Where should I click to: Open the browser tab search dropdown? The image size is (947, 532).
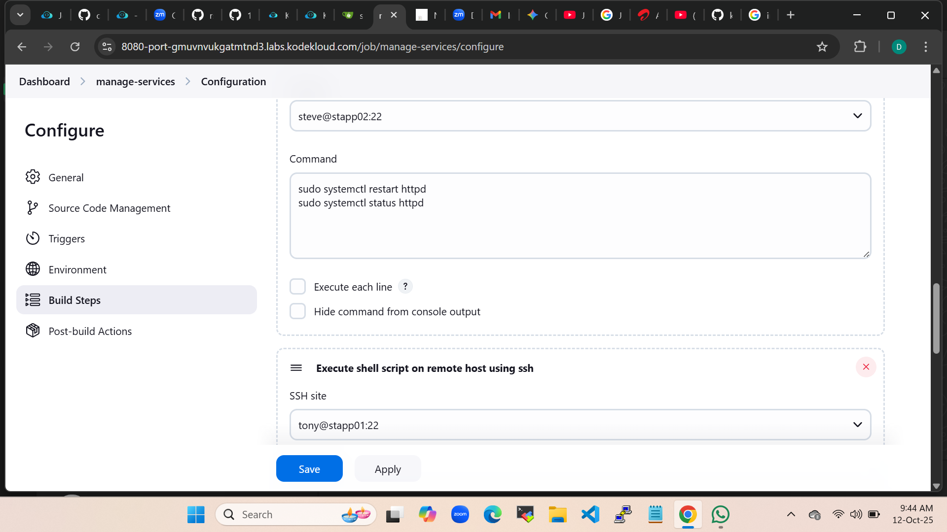[x=20, y=15]
